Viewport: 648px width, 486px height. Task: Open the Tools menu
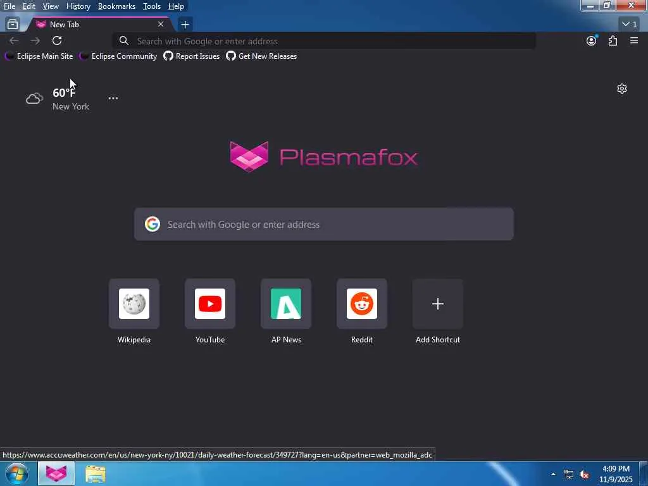[152, 6]
